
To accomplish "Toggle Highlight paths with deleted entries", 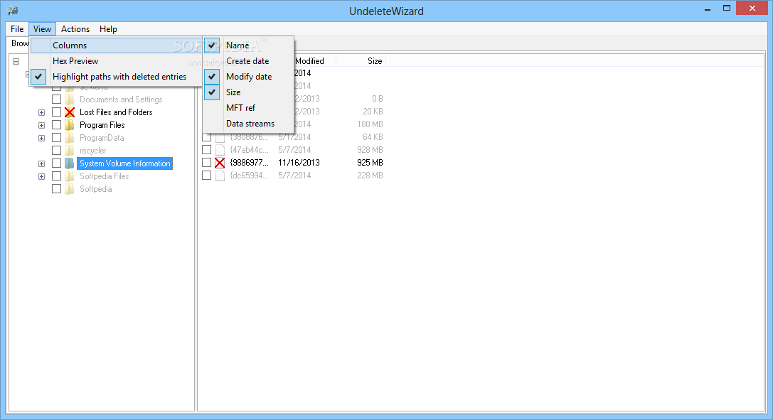I will click(x=117, y=77).
